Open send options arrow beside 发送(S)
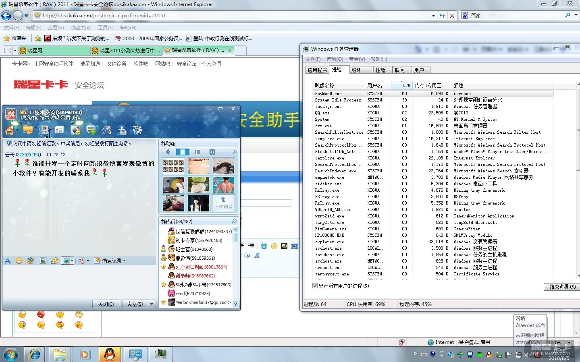The width and height of the screenshot is (580, 362). [152, 304]
